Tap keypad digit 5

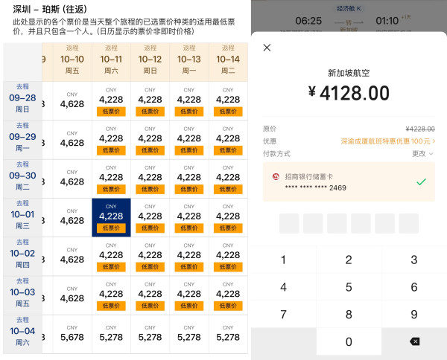click(x=349, y=287)
